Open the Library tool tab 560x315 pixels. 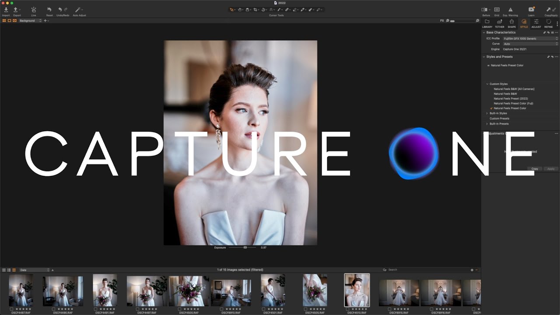pyautogui.click(x=487, y=24)
